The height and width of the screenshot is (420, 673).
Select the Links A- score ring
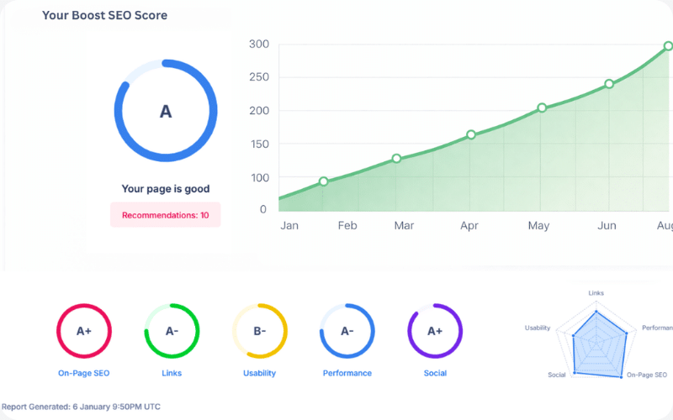172,331
